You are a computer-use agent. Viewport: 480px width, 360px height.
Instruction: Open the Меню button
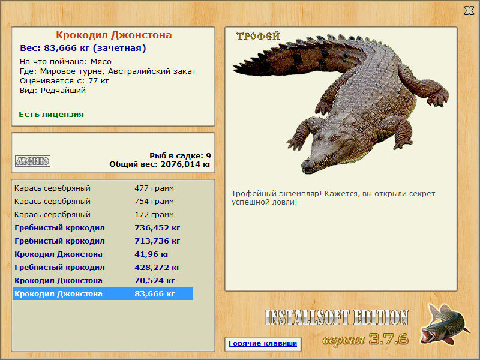tap(33, 161)
